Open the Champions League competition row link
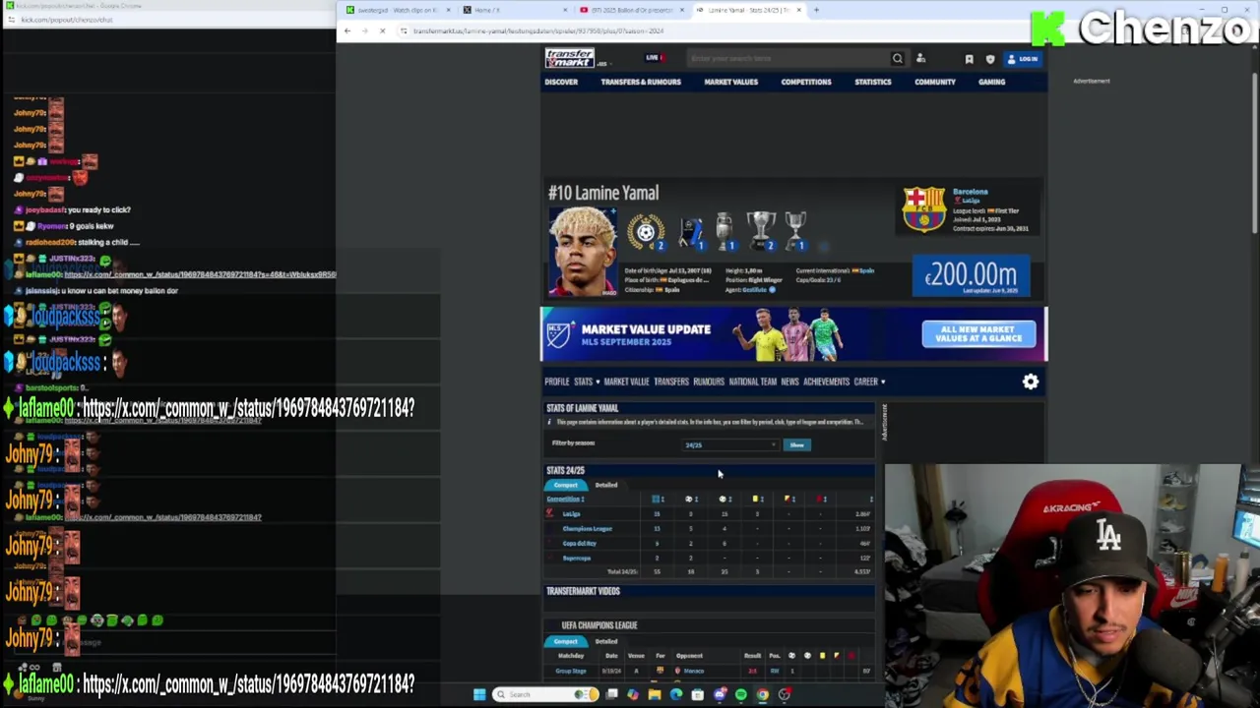The image size is (1260, 708). [587, 528]
